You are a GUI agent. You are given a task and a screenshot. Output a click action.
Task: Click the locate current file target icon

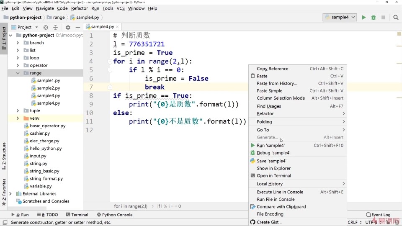(46, 27)
